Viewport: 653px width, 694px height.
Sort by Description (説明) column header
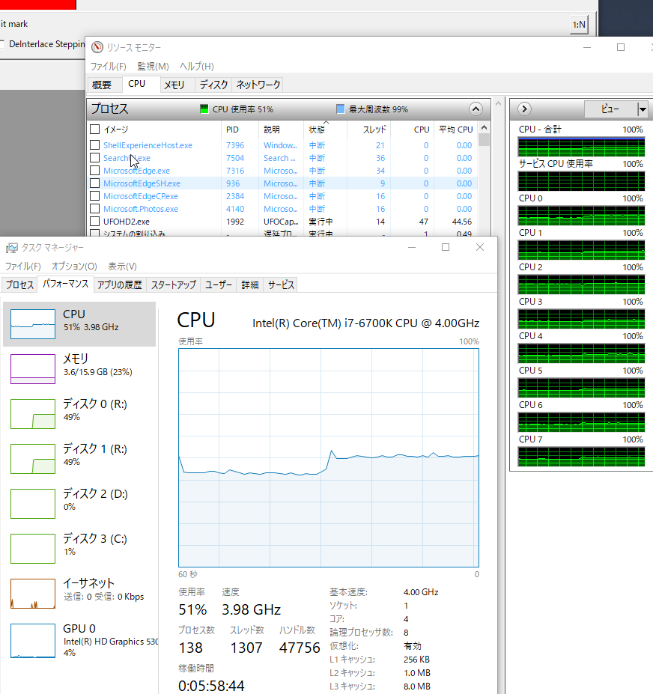281,130
